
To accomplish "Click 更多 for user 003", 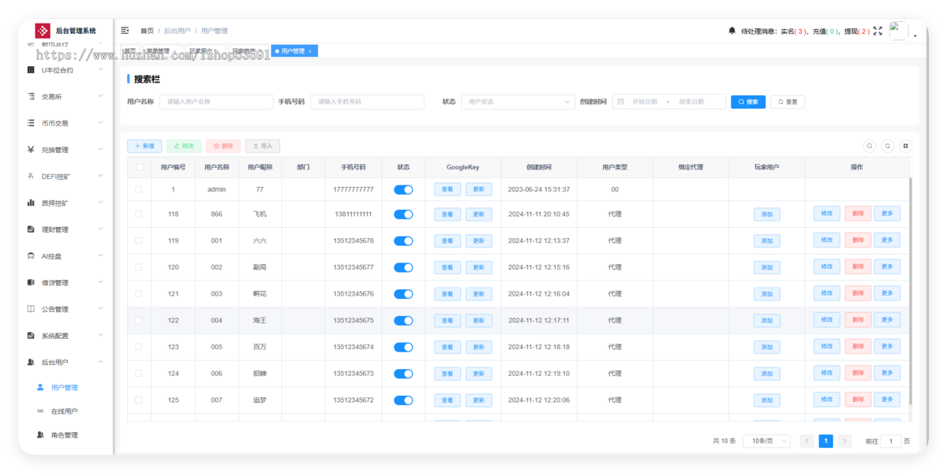I will click(x=886, y=292).
